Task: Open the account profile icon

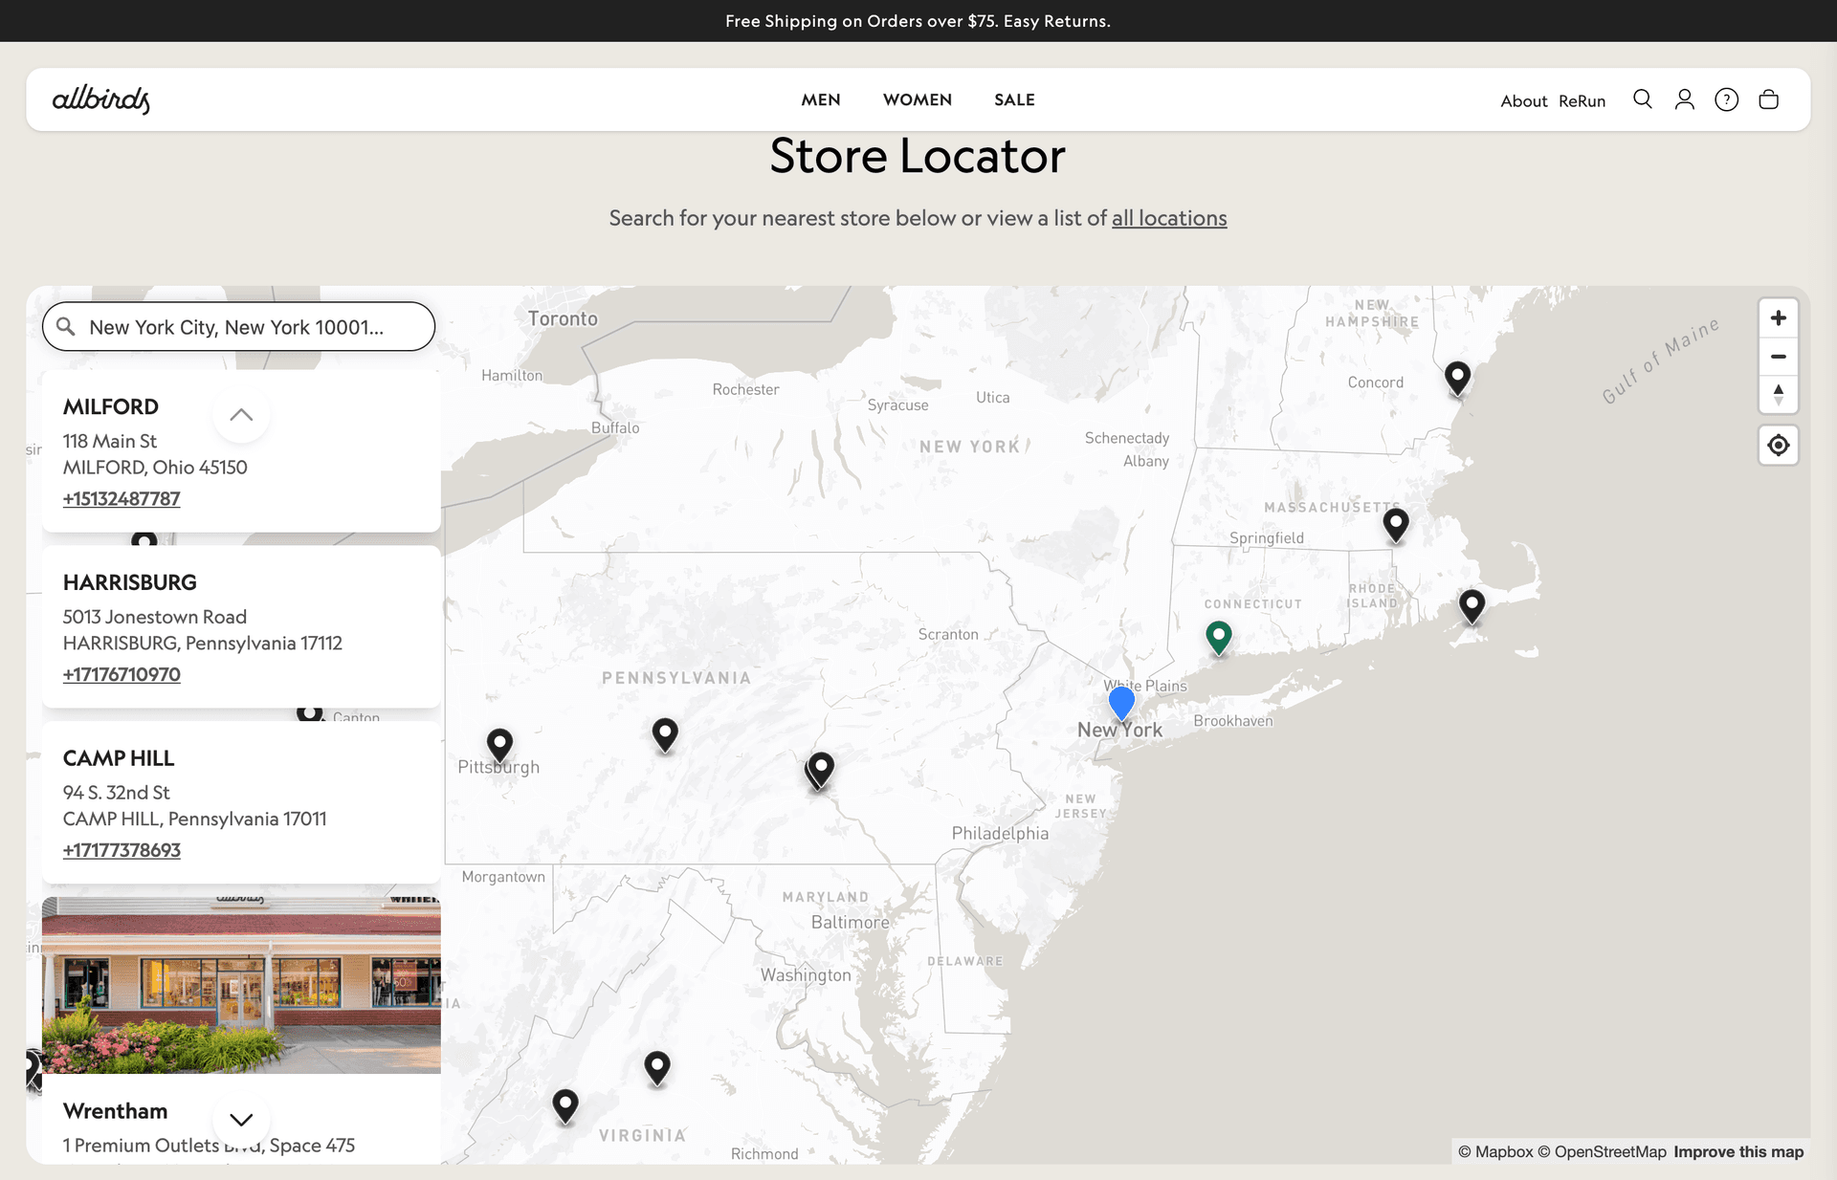Action: (x=1684, y=99)
